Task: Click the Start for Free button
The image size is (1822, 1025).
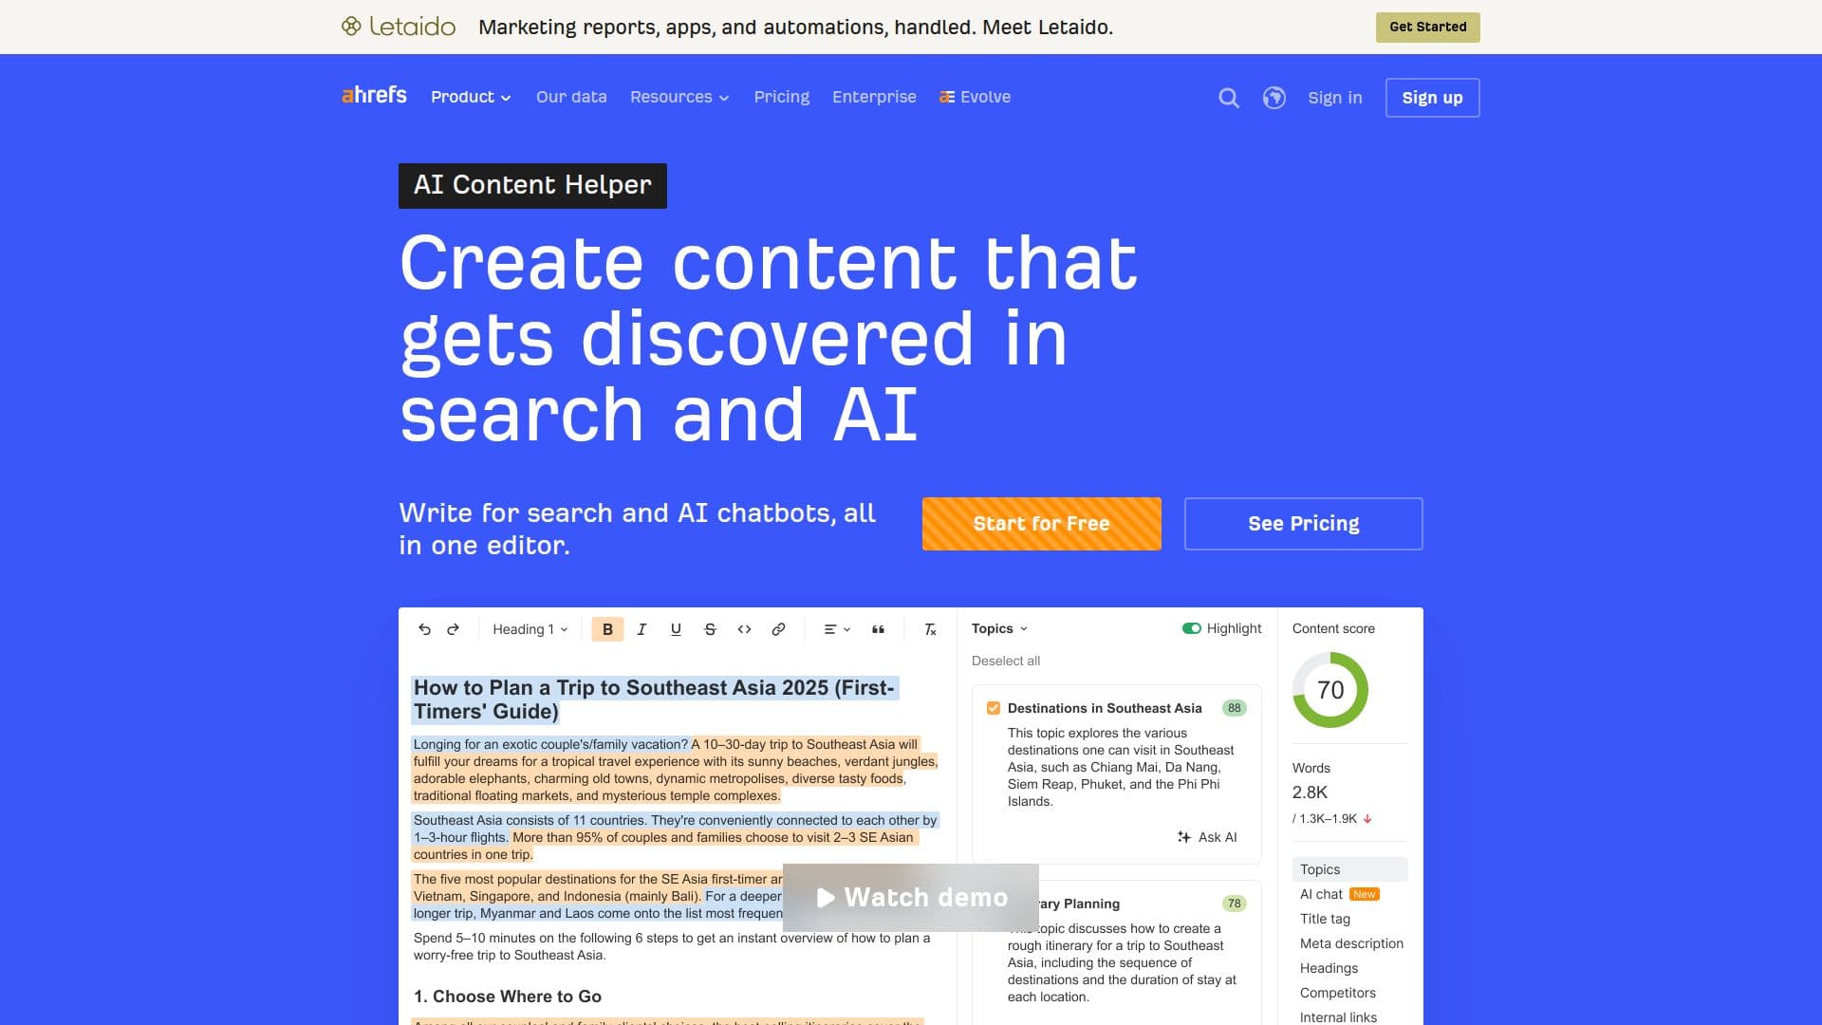Action: (1042, 524)
